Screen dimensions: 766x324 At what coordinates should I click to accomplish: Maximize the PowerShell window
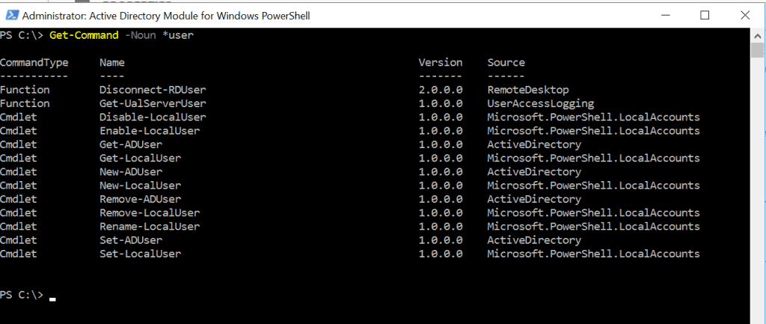click(x=704, y=15)
